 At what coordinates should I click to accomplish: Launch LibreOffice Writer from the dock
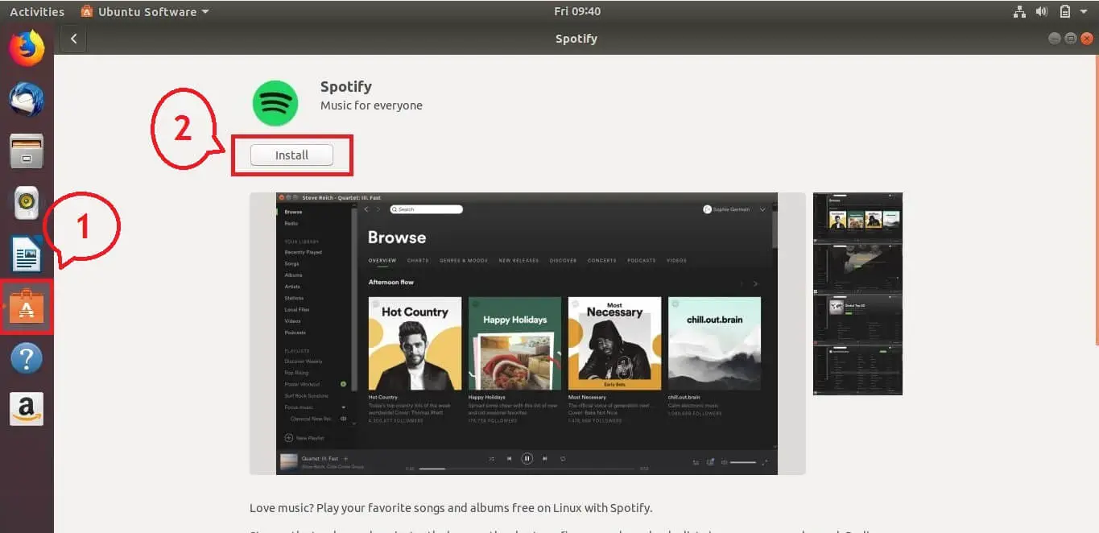tap(27, 255)
